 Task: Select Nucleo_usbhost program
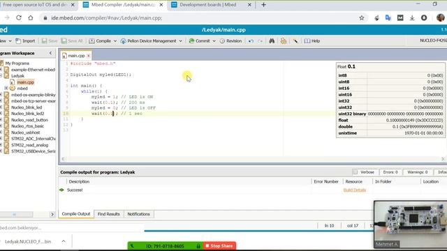pyautogui.click(x=25, y=132)
